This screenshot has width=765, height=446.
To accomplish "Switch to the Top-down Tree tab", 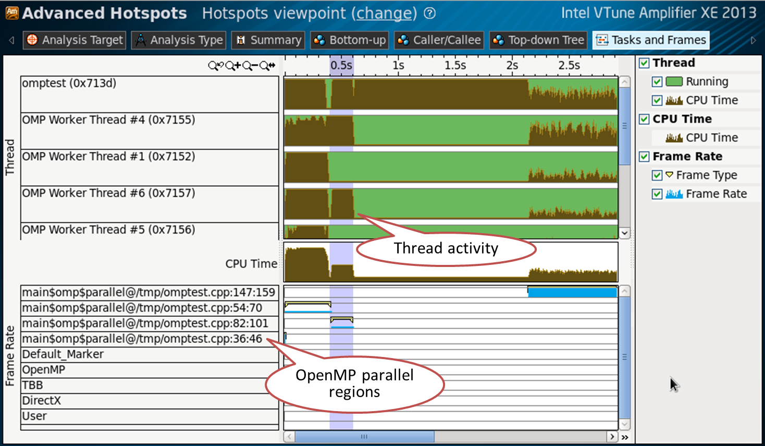I will tap(538, 40).
